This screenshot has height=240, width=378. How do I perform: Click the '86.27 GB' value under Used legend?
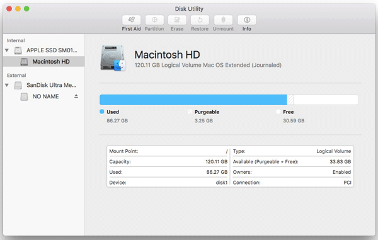[x=117, y=120]
